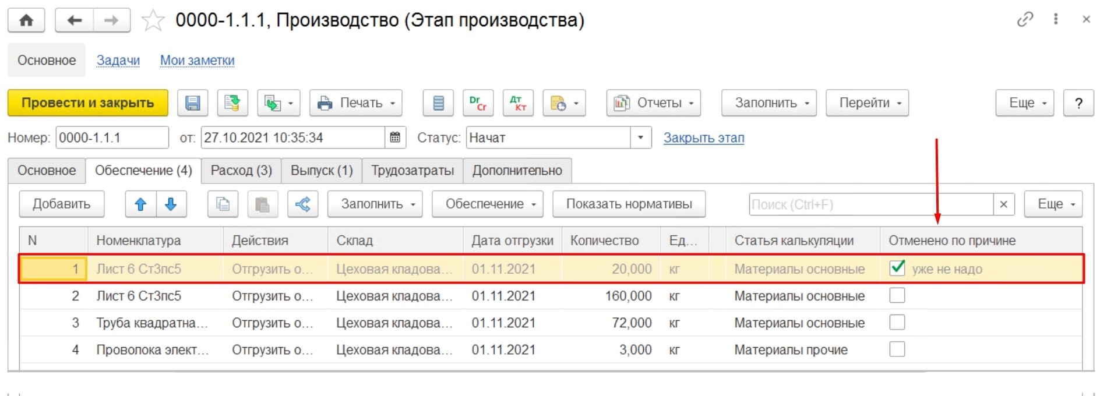Open the Перейти menu
This screenshot has width=1100, height=396.
868,103
